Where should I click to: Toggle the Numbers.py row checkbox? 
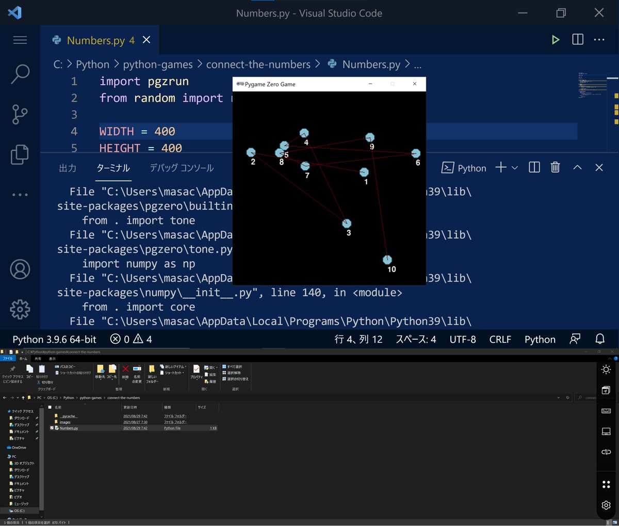pyautogui.click(x=52, y=428)
